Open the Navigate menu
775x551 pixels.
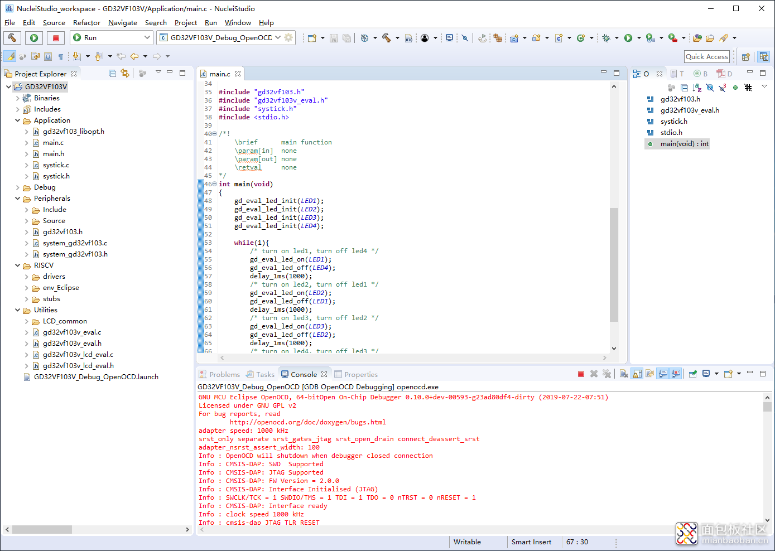(x=123, y=23)
